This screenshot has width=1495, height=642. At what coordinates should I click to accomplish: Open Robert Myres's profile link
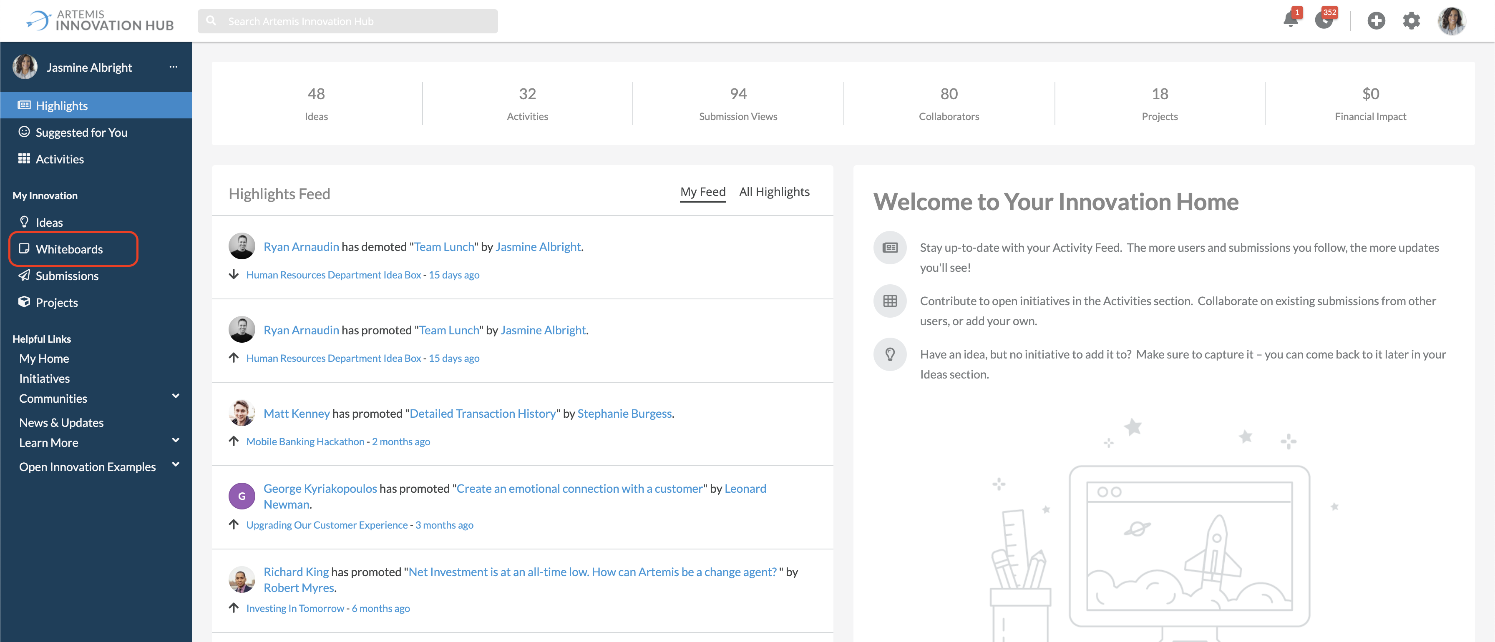coord(299,587)
